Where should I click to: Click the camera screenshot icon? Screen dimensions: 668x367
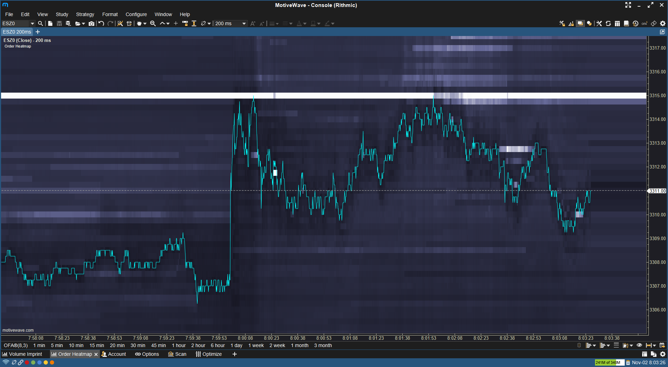point(91,23)
